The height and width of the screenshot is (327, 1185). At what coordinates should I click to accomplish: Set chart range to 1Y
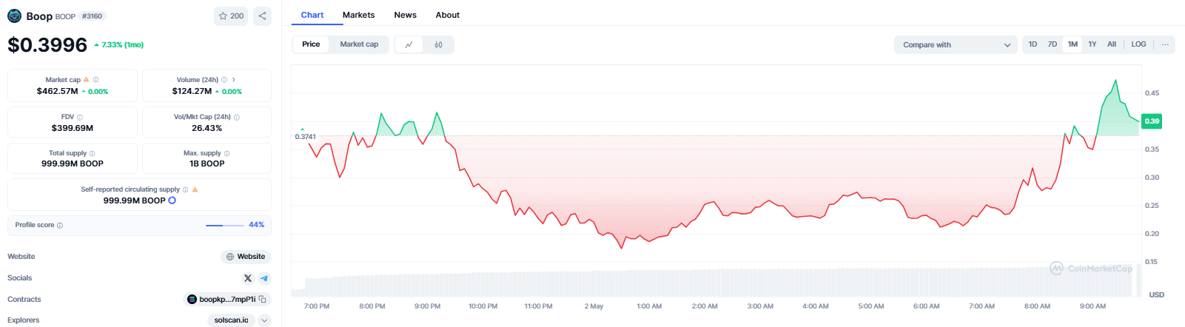tap(1092, 44)
